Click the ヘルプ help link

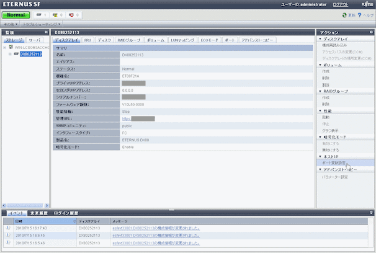(x=368, y=16)
